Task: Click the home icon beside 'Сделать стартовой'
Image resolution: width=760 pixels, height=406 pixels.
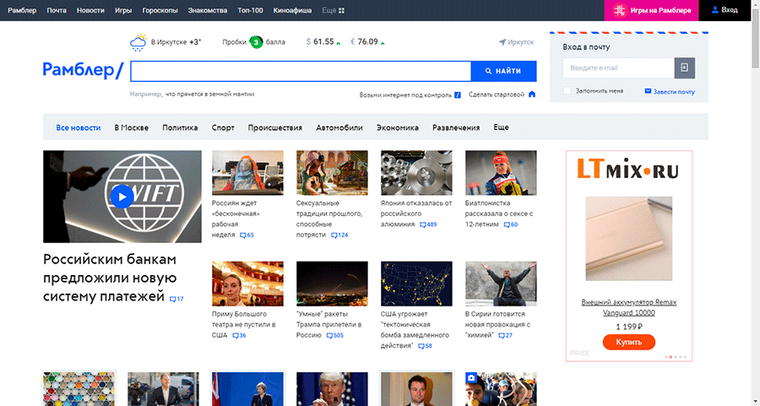Action: (x=532, y=95)
